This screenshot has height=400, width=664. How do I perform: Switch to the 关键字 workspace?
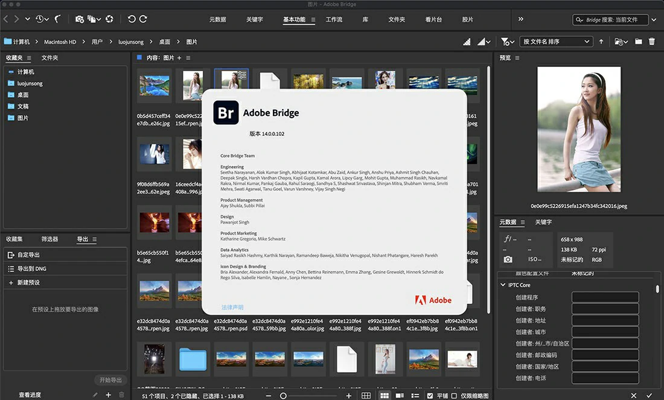click(255, 19)
